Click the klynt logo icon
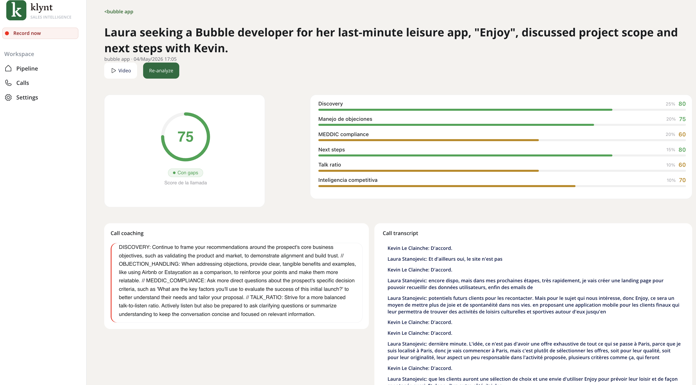 (x=16, y=10)
